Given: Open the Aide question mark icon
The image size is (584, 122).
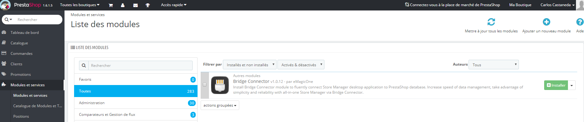Looking at the screenshot, I should [580, 22].
